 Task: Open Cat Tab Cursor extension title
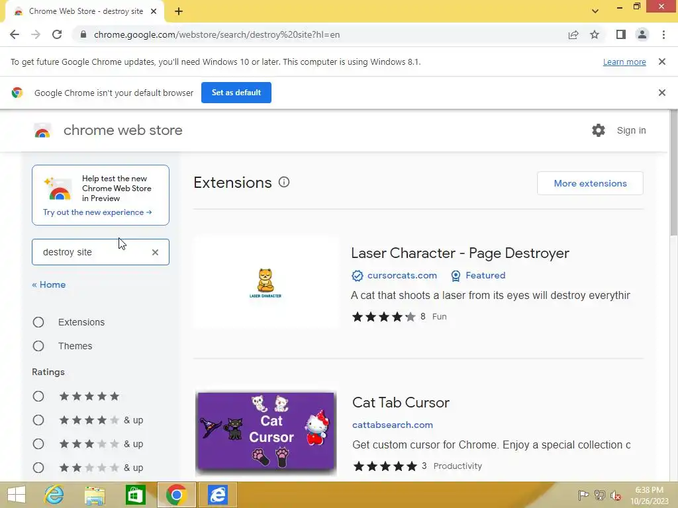coord(401,403)
